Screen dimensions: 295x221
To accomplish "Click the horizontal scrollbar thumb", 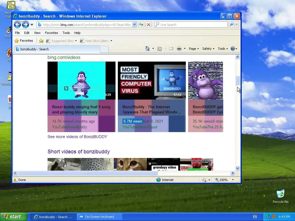I will (88, 173).
